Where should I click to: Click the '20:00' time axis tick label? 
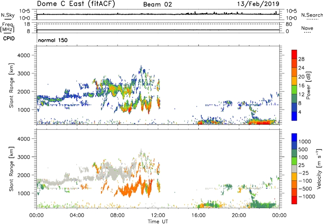click(239, 216)
